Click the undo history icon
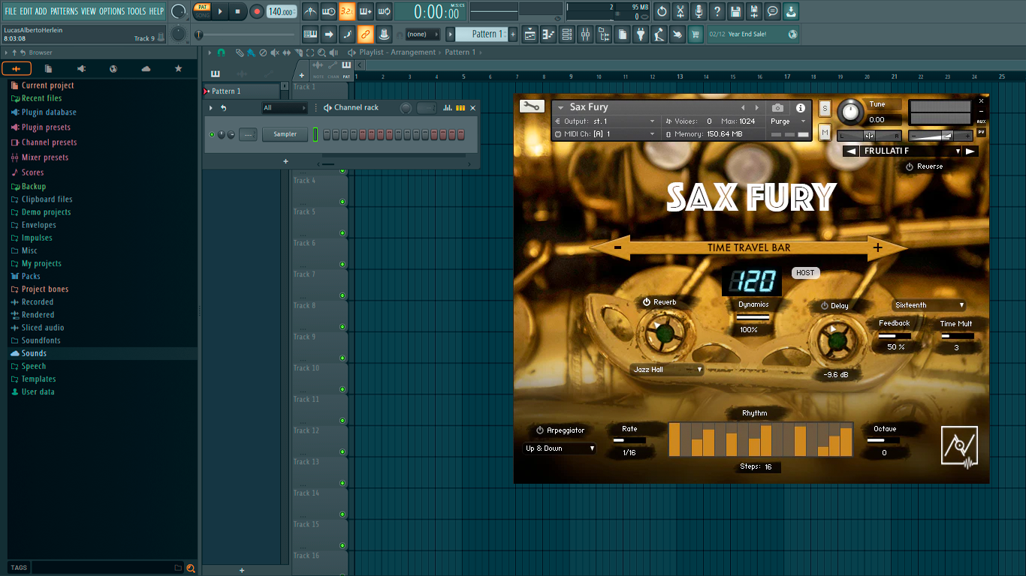 click(662, 11)
